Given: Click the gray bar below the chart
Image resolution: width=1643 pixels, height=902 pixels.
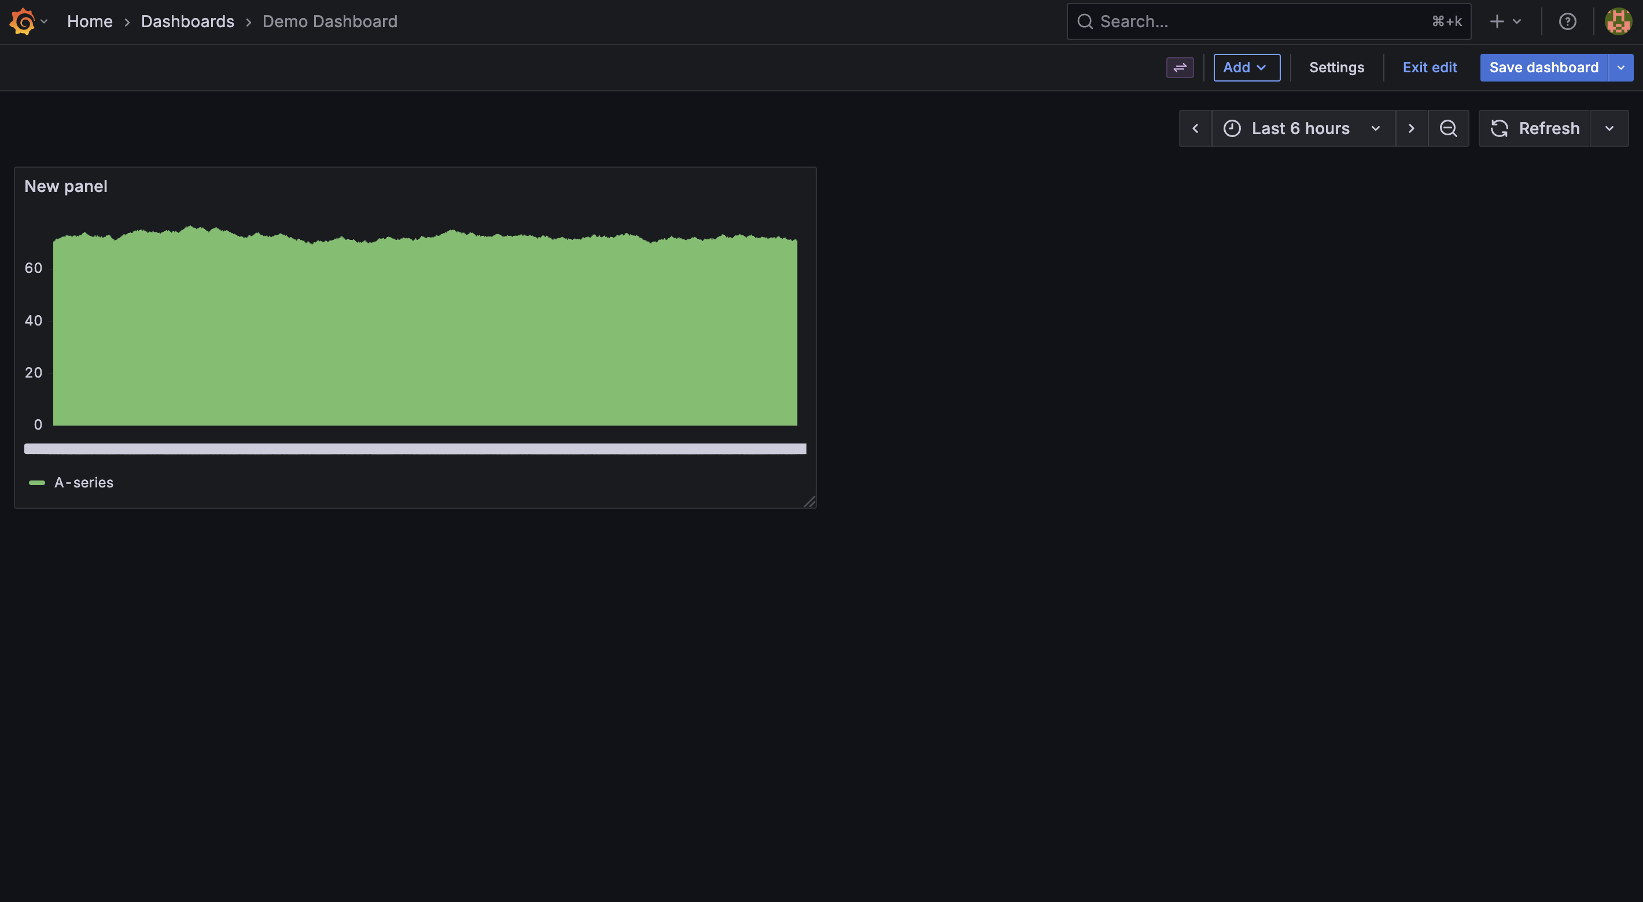Looking at the screenshot, I should click(x=415, y=449).
